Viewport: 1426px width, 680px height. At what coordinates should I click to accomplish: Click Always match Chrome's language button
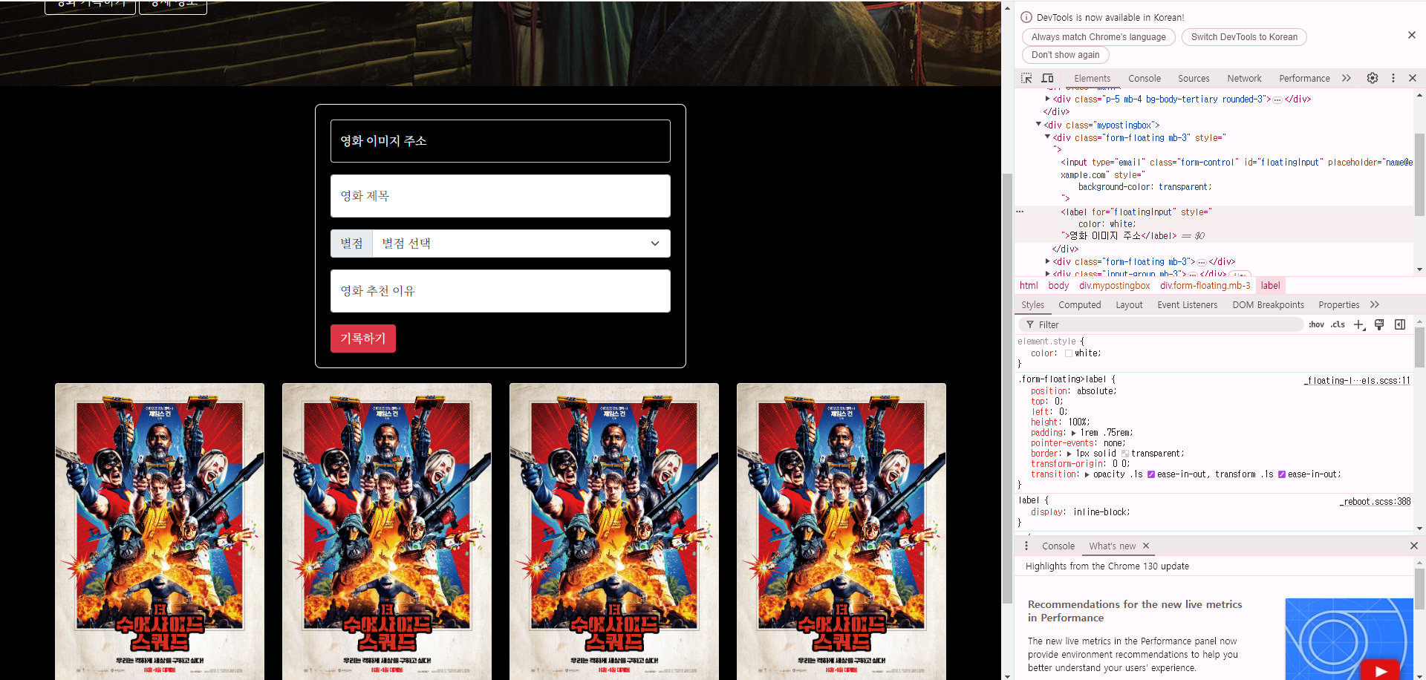[x=1098, y=37]
